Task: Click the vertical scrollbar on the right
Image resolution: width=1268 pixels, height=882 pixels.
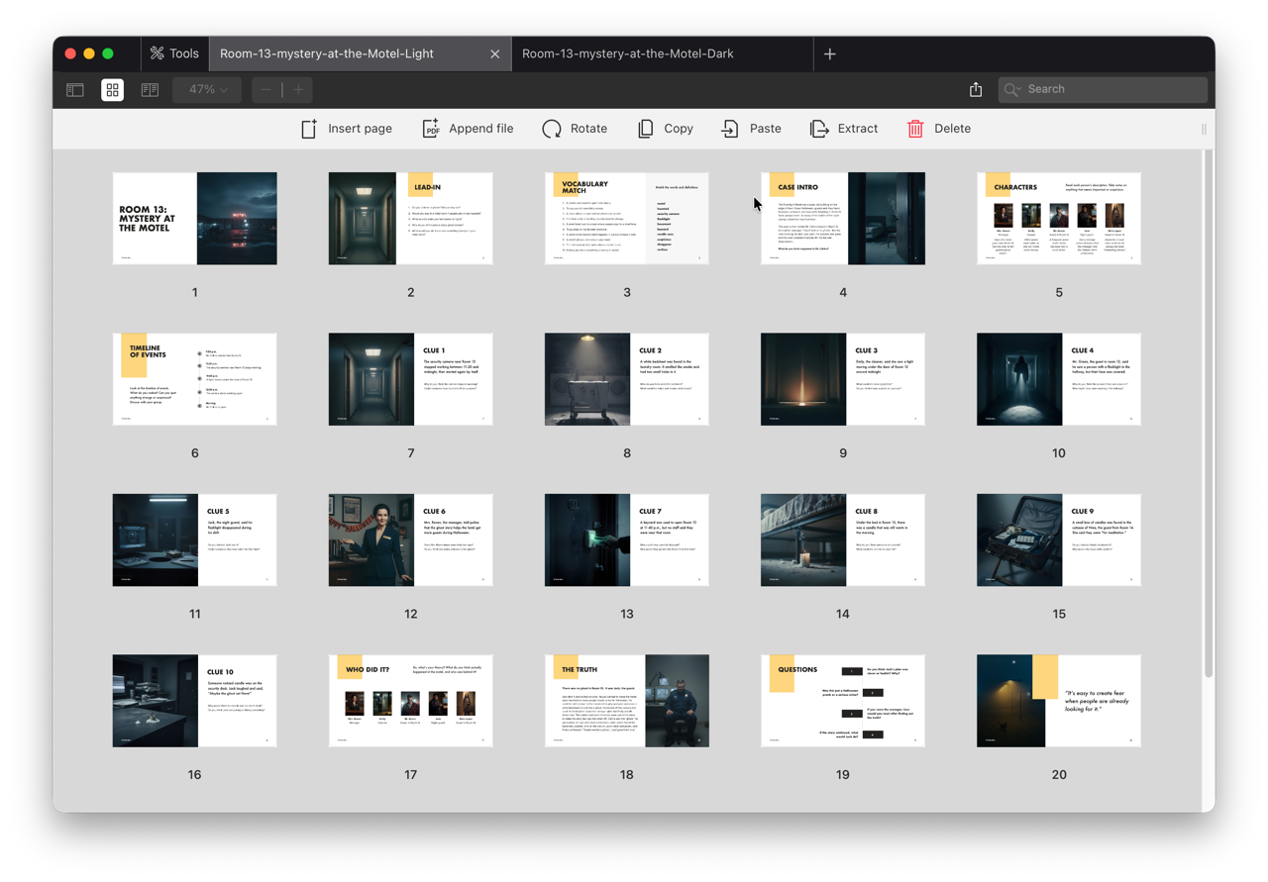Action: click(x=1208, y=416)
